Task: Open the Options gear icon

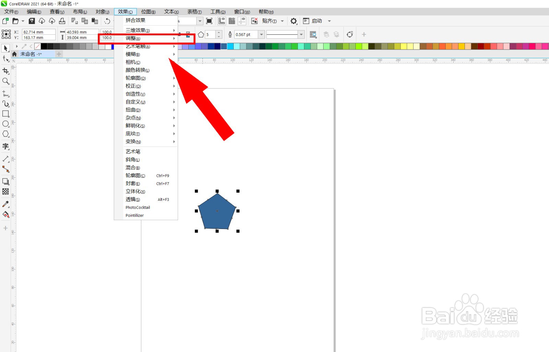Action: [x=293, y=21]
